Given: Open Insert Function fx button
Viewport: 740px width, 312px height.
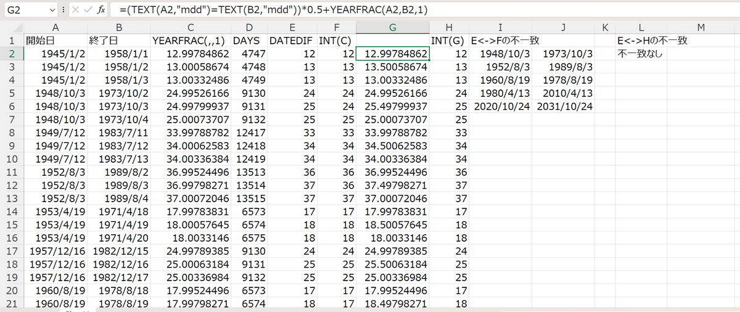Looking at the screenshot, I should point(101,10).
